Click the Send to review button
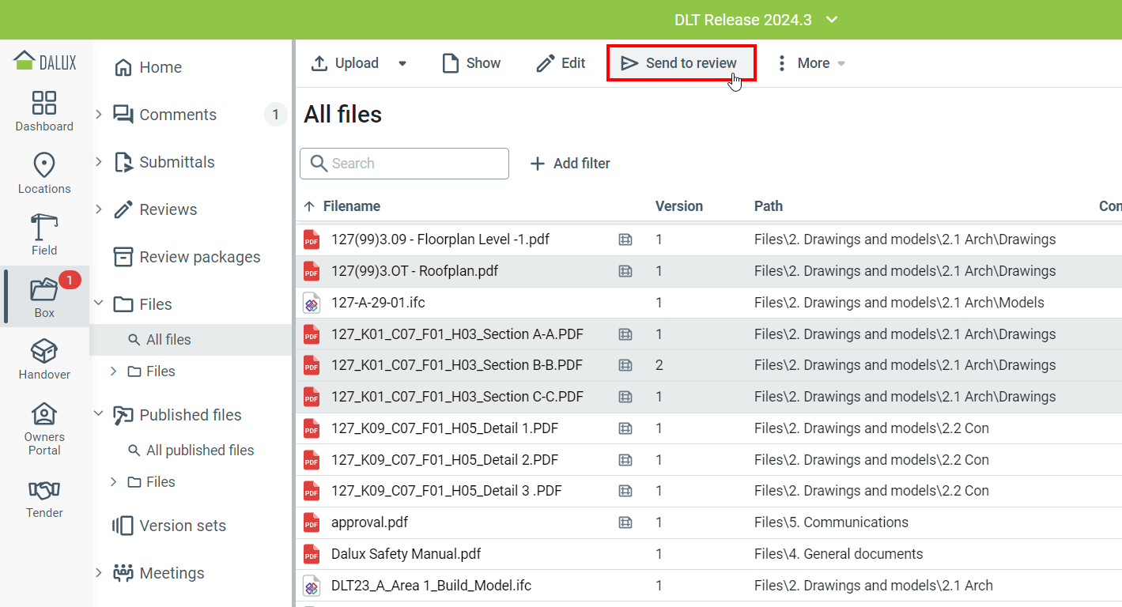Screen dimensions: 1122x607 [x=681, y=63]
